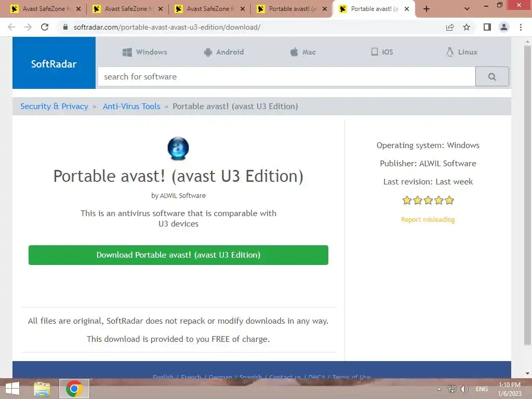The height and width of the screenshot is (399, 532).
Task: Open the taskbar clock and date
Action: coord(510,389)
